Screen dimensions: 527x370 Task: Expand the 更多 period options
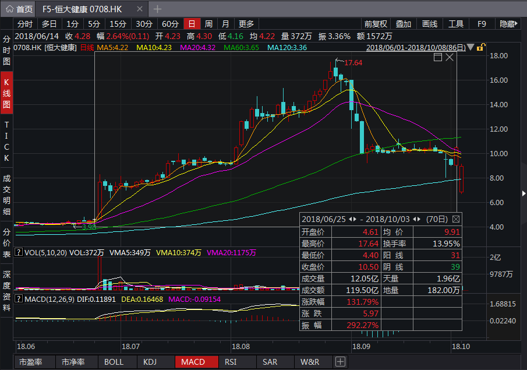[246, 24]
